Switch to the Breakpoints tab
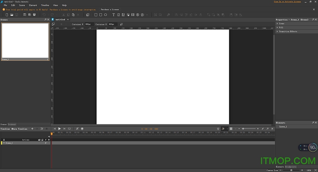 (291, 167)
